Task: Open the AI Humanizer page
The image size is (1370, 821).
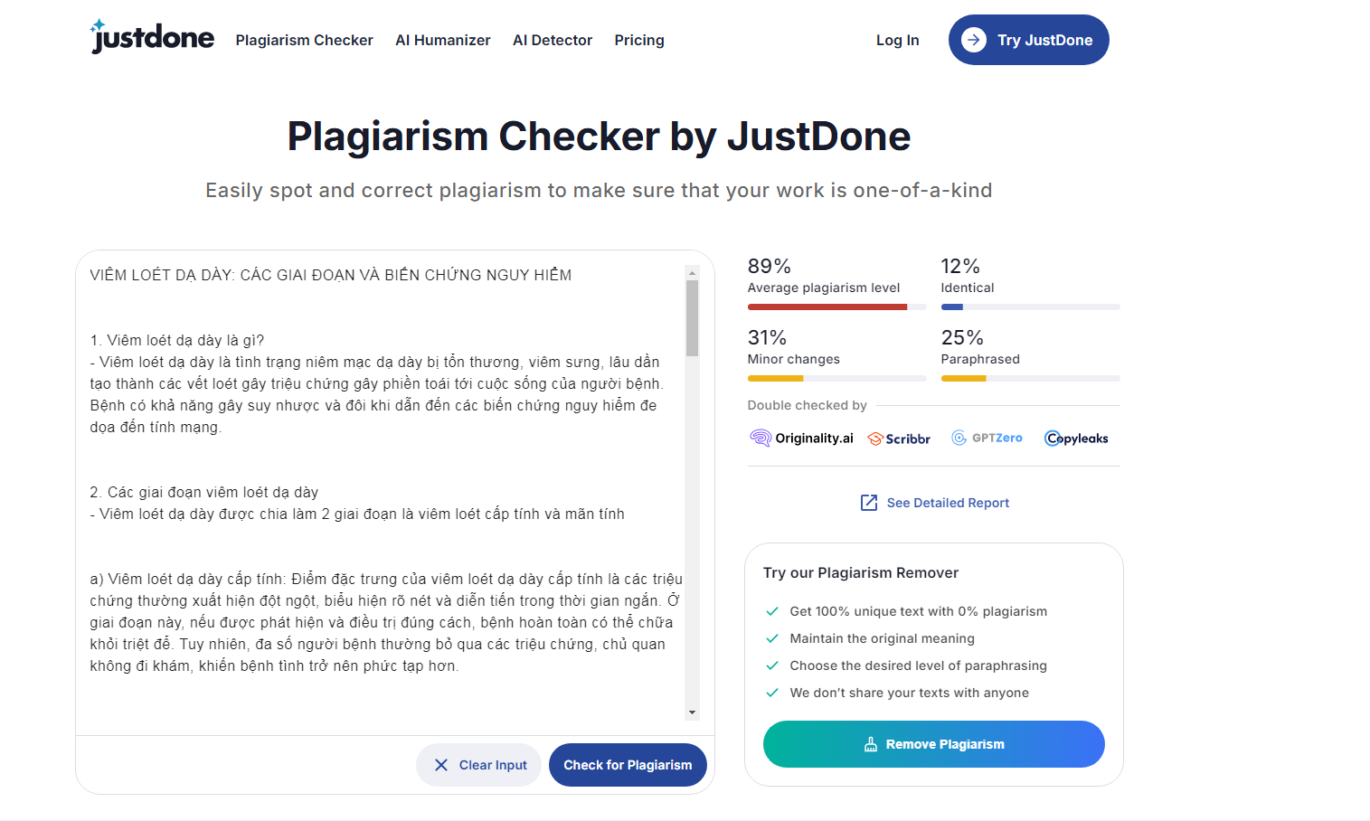Action: click(443, 40)
